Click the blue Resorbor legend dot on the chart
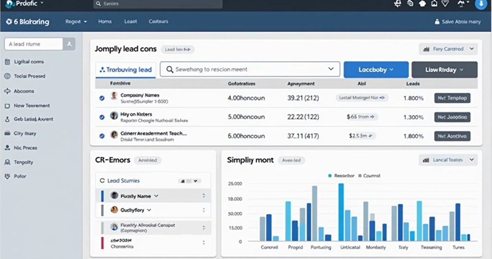The height and width of the screenshot is (259, 492). pos(331,176)
